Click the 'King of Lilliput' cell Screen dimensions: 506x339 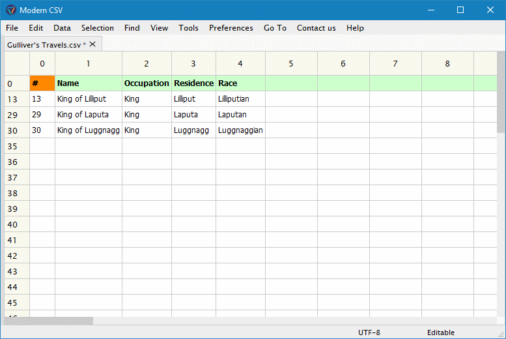pos(89,99)
